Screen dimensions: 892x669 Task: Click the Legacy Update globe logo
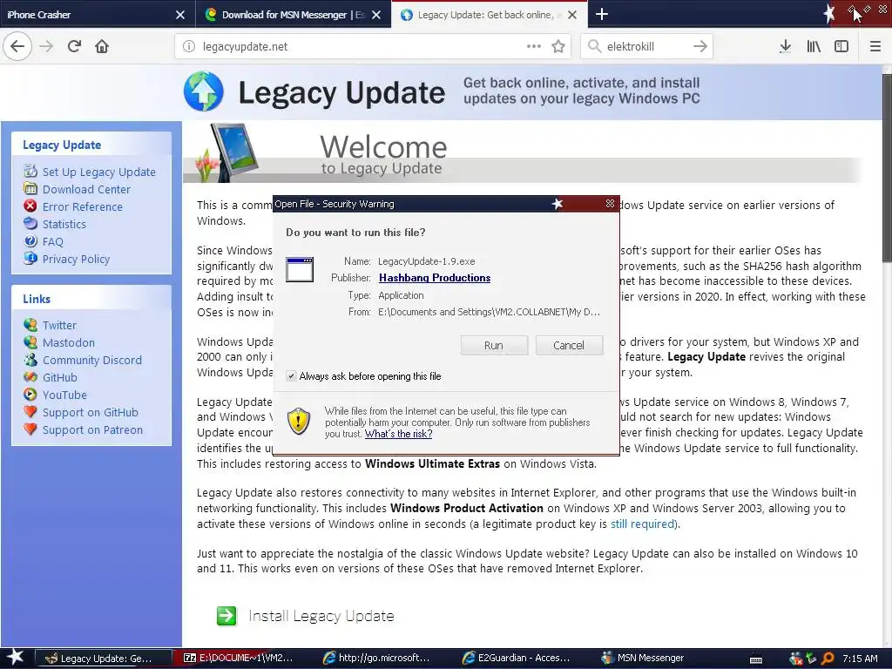(204, 91)
